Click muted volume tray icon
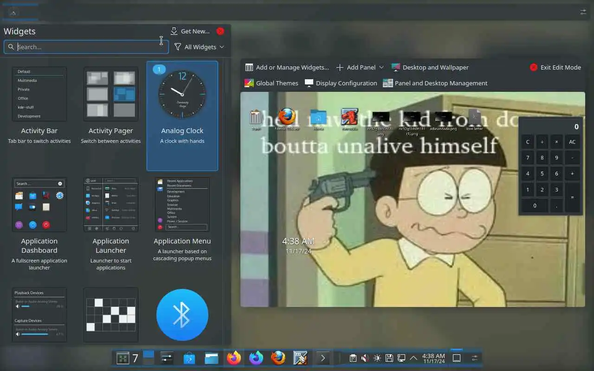 (365, 358)
